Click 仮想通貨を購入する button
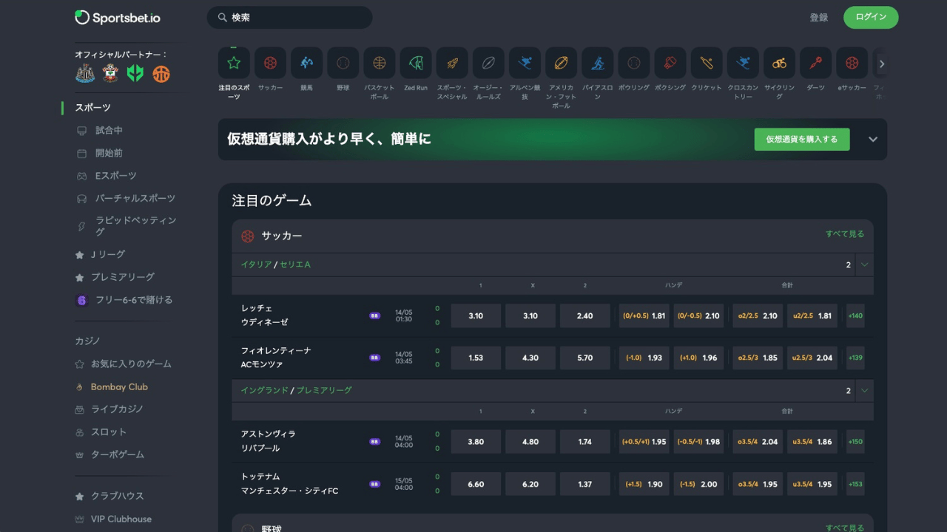This screenshot has height=532, width=947. point(802,139)
